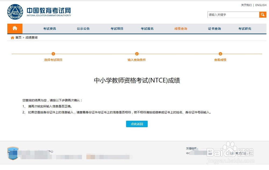Select step circle 1 for 选择考试项目
The image size is (269, 170).
click(53, 54)
